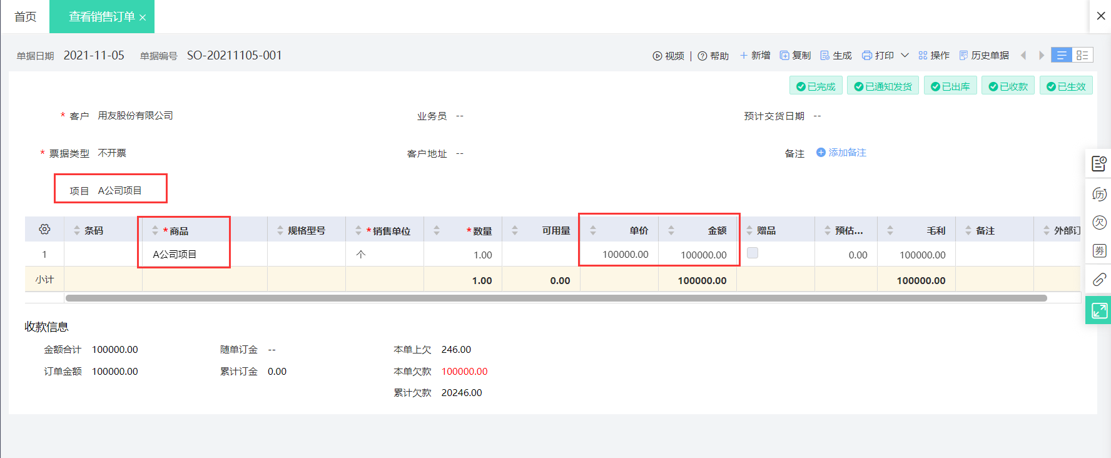1111x458 pixels.
Task: Open table column settings gear
Action: [x=44, y=230]
